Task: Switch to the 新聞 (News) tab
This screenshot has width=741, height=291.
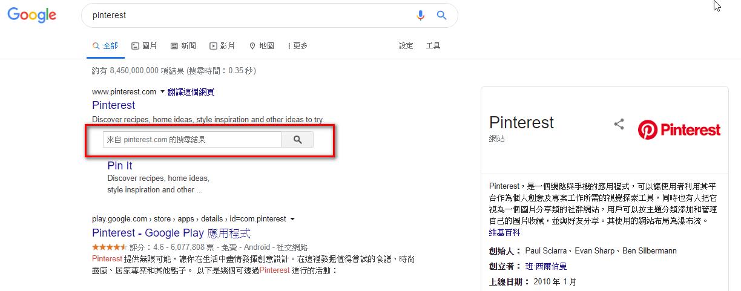Action: [183, 46]
